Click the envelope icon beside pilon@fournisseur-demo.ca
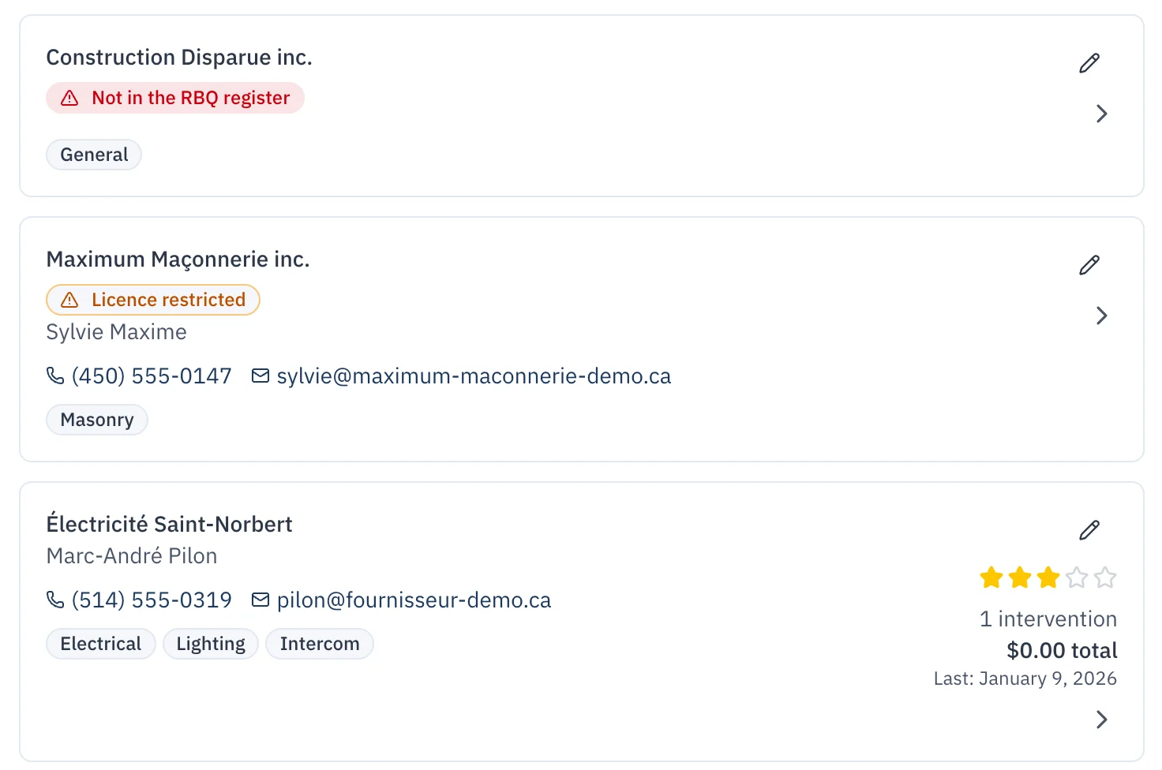Screen dimensions: 1162x770 point(261,600)
